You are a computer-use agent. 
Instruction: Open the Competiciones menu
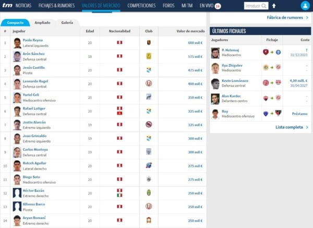point(141,5)
